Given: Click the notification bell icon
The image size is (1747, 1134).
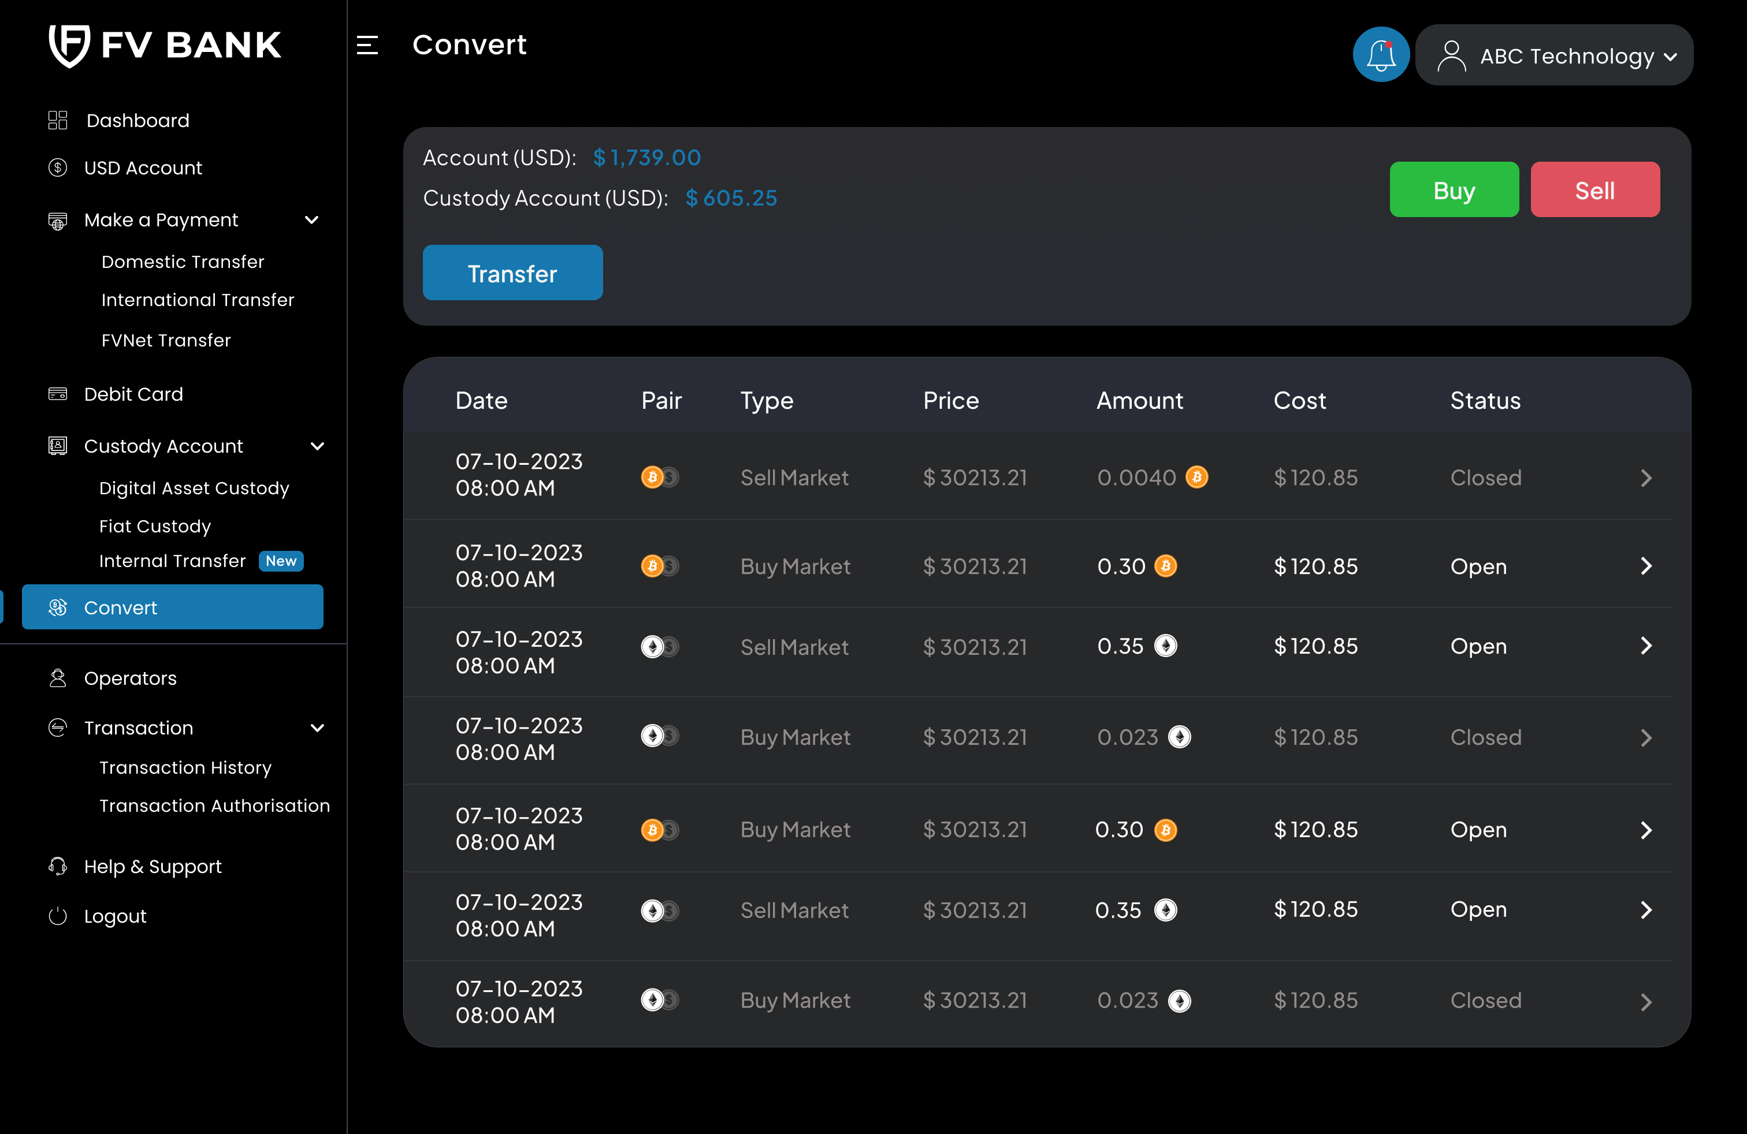Looking at the screenshot, I should tap(1380, 55).
